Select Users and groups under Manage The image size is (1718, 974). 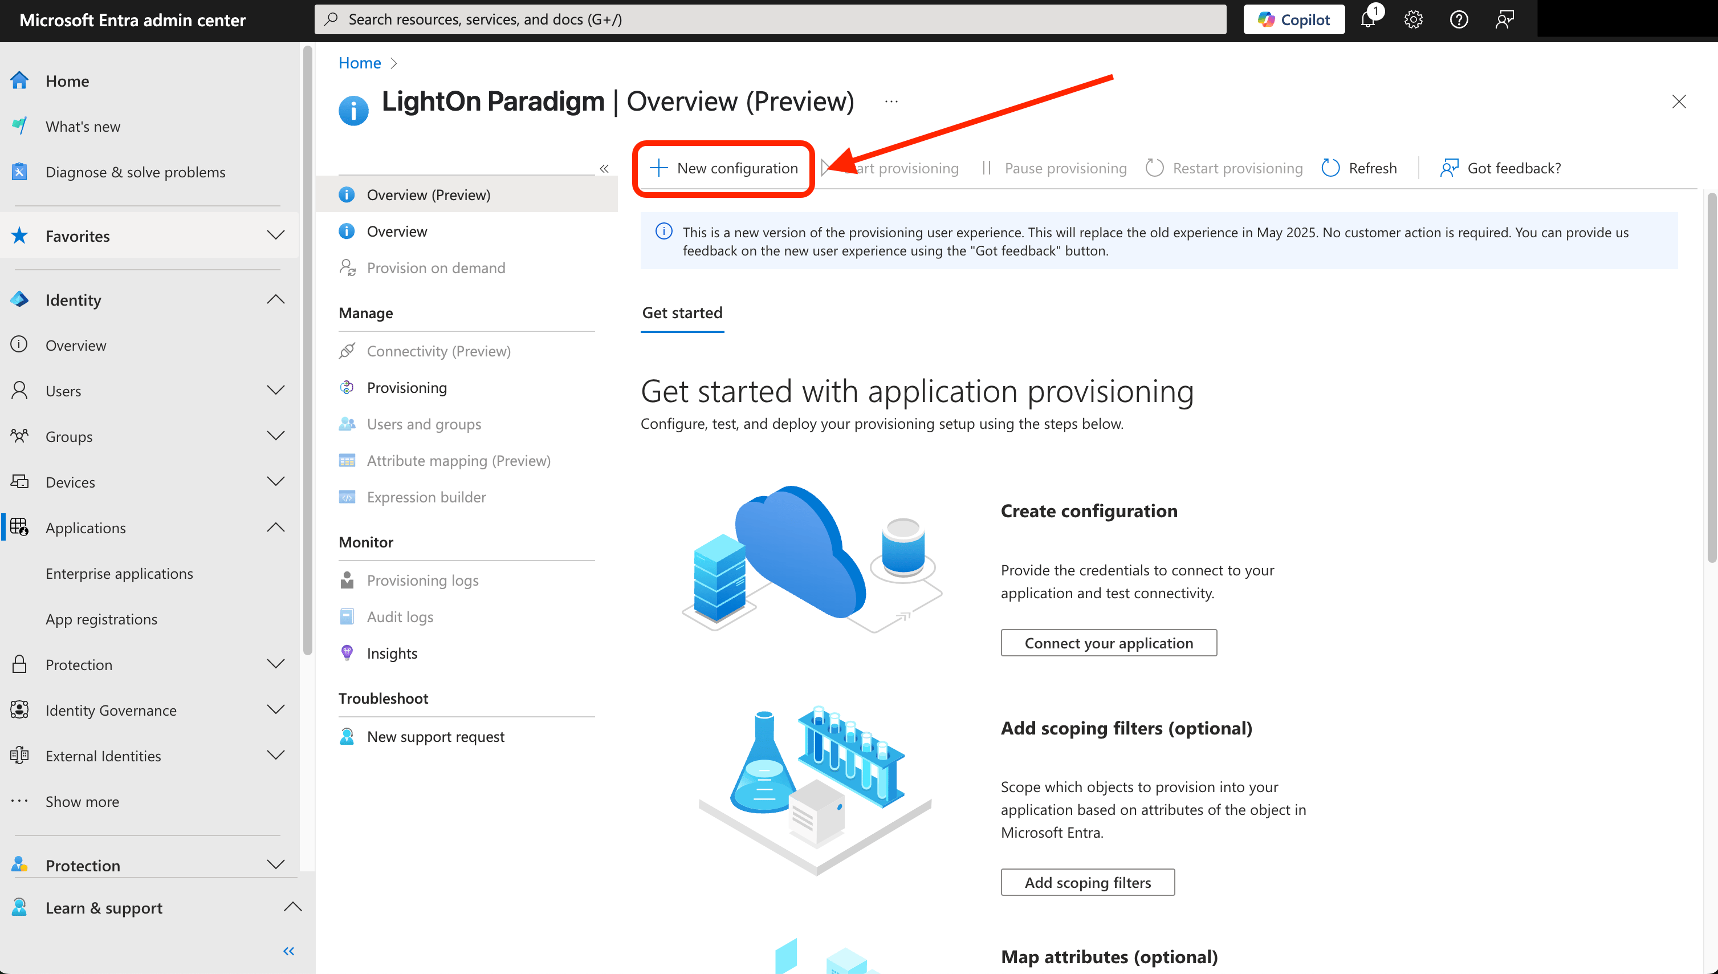coord(423,424)
